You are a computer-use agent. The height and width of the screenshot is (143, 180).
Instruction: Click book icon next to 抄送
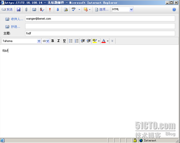point(7,27)
